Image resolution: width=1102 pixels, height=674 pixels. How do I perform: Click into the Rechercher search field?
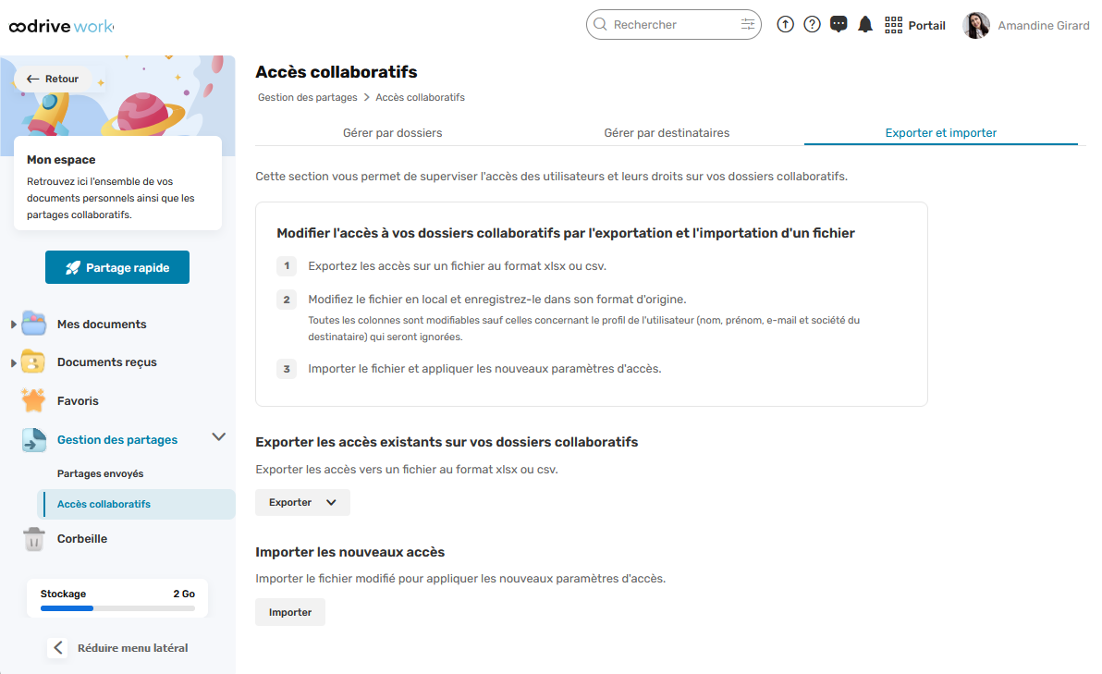pos(673,25)
